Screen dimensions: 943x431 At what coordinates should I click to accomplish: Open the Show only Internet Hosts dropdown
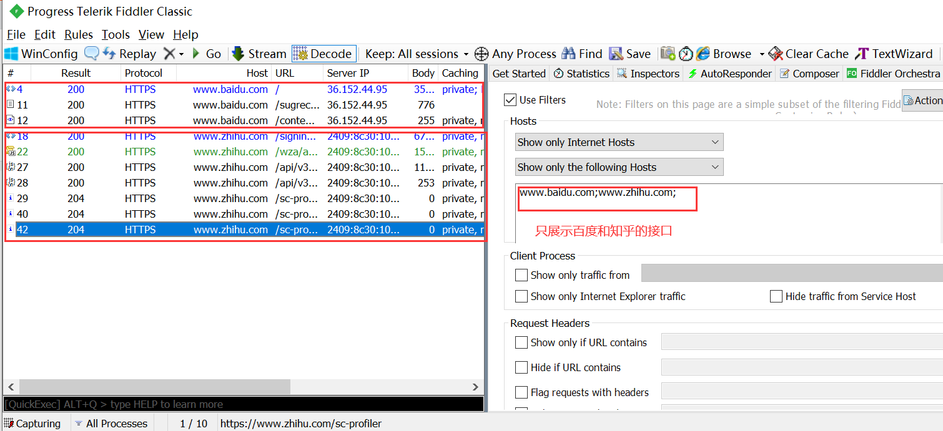[x=620, y=142]
